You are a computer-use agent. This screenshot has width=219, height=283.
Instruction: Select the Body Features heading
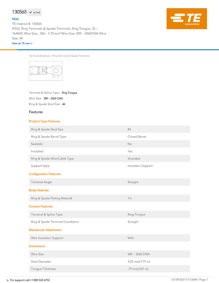(39, 190)
